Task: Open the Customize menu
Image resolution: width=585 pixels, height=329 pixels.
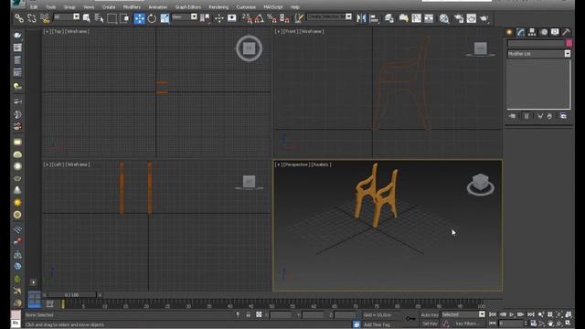Action: pyautogui.click(x=246, y=7)
